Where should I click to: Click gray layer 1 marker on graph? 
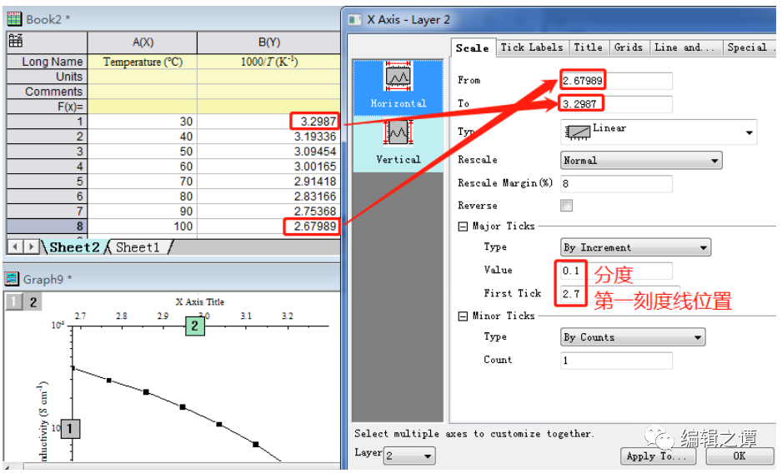(70, 428)
